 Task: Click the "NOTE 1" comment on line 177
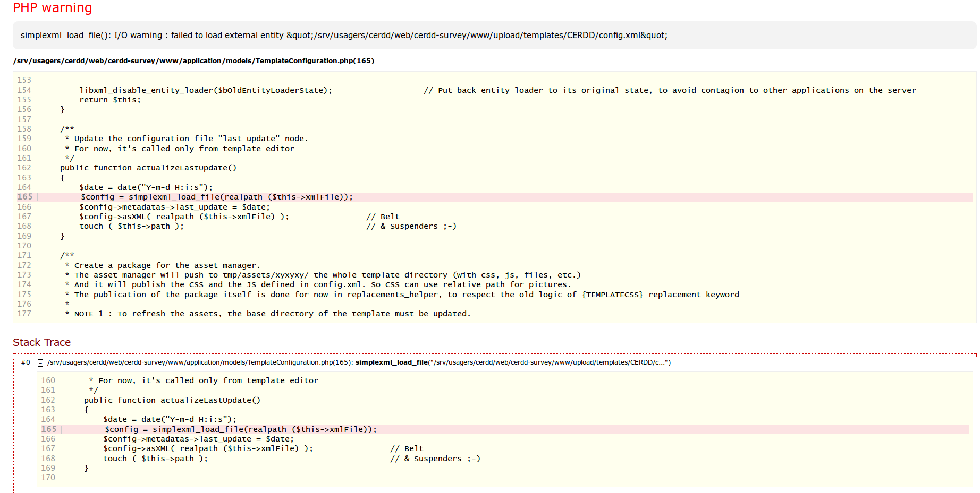[x=267, y=314]
